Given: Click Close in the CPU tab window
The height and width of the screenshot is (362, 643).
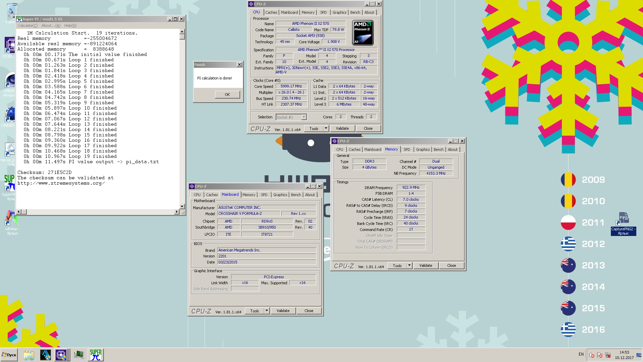Looking at the screenshot, I should point(368,128).
